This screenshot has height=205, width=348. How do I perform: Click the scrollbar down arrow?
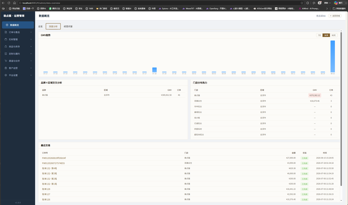(x=341, y=200)
